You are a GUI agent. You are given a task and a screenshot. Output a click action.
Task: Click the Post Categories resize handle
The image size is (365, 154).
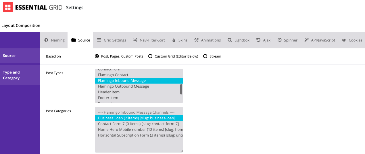(181, 151)
